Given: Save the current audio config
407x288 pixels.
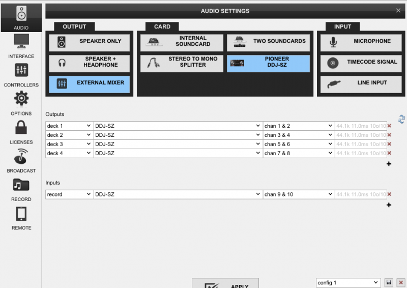Looking at the screenshot, I should (389, 282).
